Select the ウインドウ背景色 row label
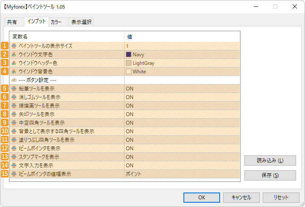The image size is (305, 207). tap(35, 72)
